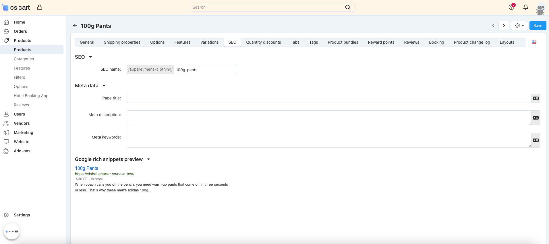Click the snippet URL vishal.ecarter.co
This screenshot has height=244, width=549.
click(105, 174)
